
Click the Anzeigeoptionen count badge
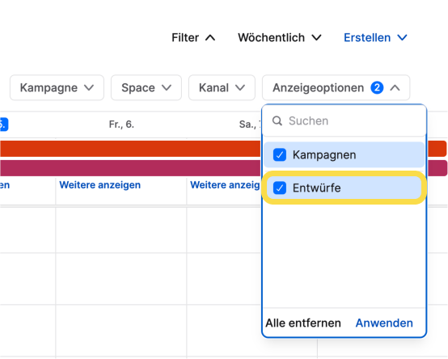[377, 87]
